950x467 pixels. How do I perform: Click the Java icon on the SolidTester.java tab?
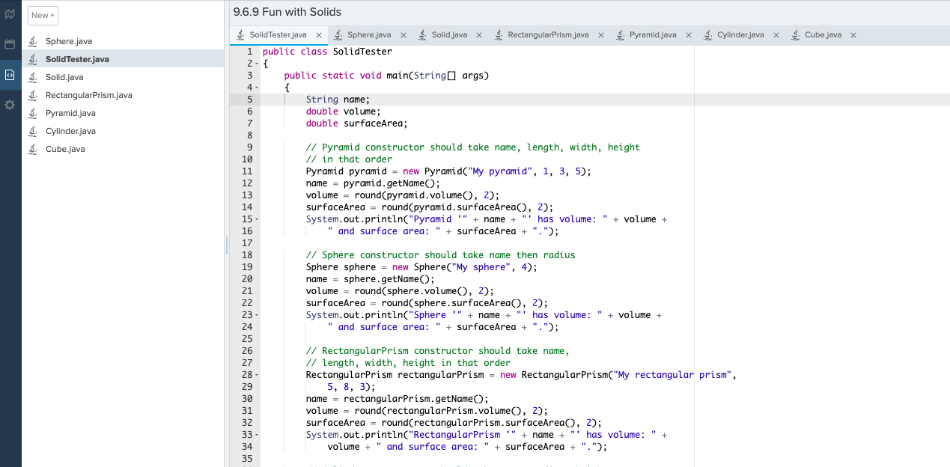[x=241, y=34]
